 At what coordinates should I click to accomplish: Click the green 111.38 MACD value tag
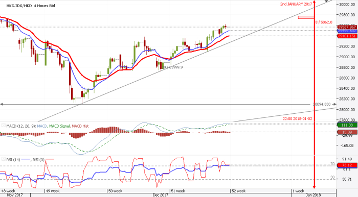(347, 125)
